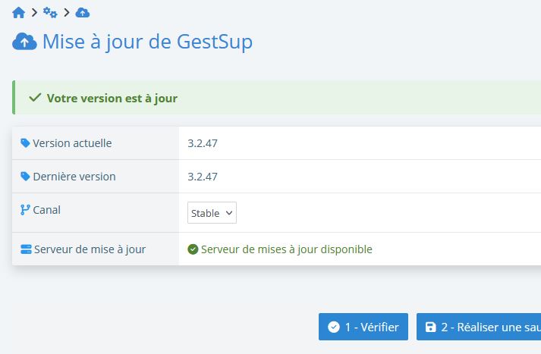Screen dimensions: 541x354
Task: Click the 1 - Vérifier button
Action: (363, 327)
